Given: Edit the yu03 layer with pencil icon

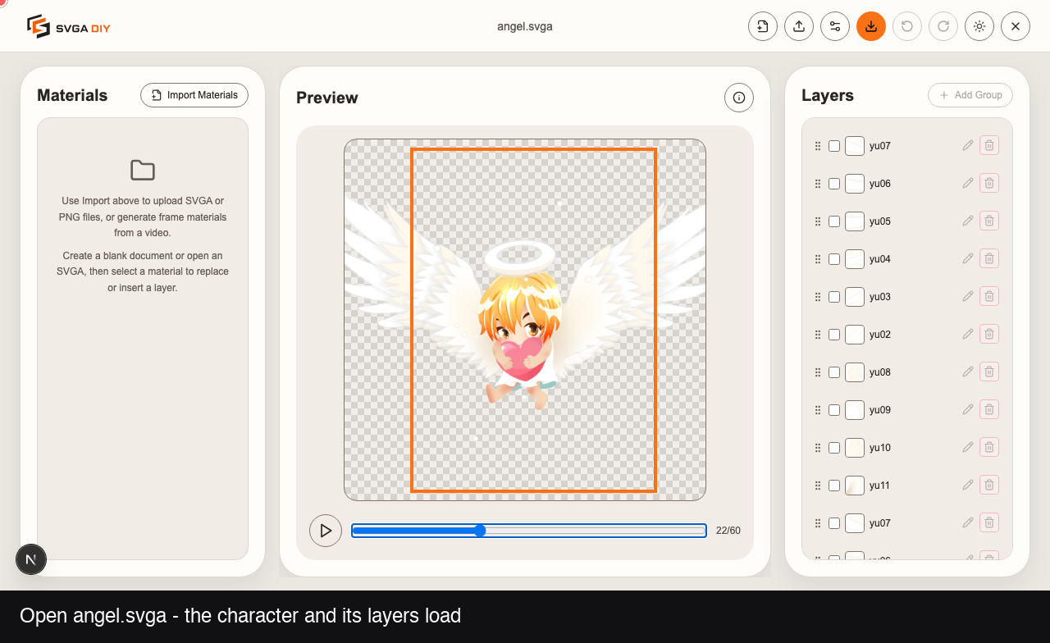Looking at the screenshot, I should coord(968,297).
